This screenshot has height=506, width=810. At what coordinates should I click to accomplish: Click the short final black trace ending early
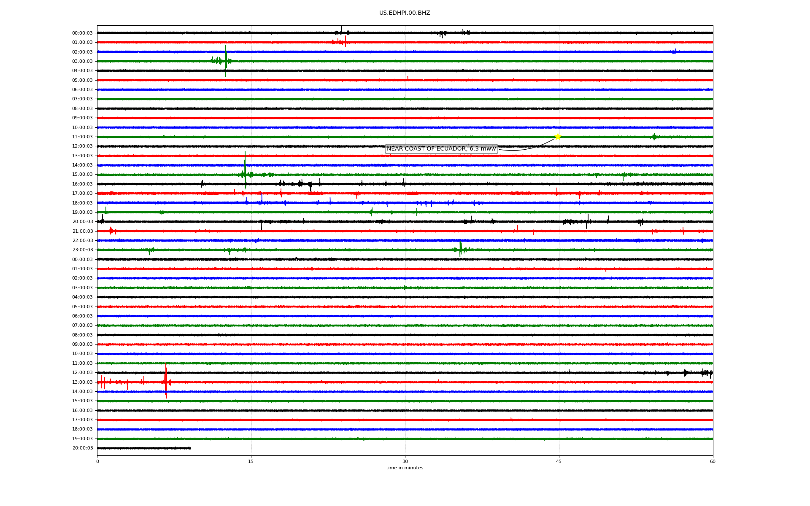144,448
